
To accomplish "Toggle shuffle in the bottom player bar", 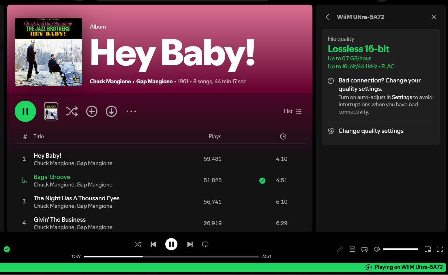I will pyautogui.click(x=138, y=244).
